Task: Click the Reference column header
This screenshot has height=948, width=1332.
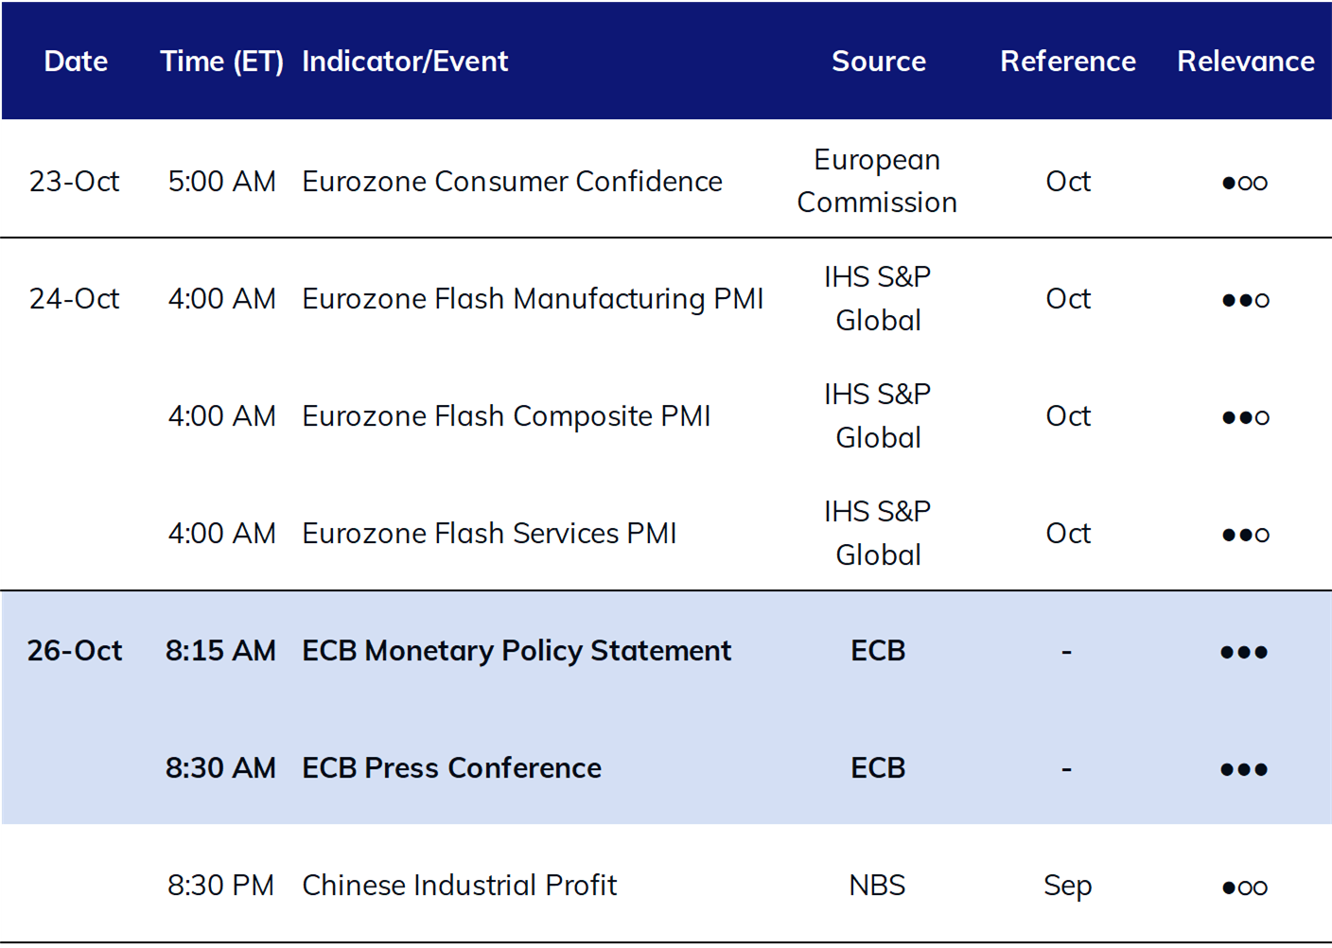Action: (1068, 61)
